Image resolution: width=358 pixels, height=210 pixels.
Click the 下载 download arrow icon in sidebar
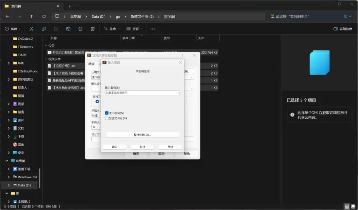pyautogui.click(x=15, y=137)
